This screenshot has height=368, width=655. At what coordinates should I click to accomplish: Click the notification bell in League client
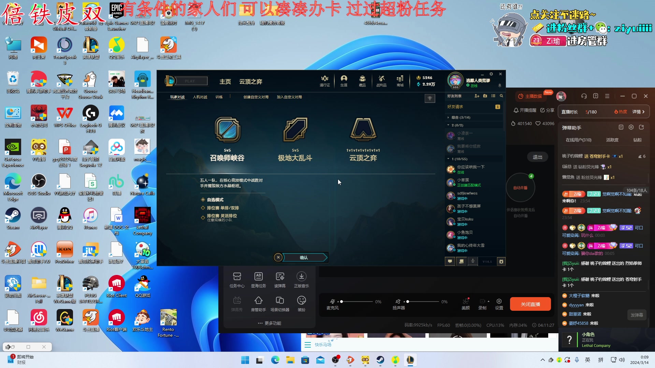(x=500, y=85)
